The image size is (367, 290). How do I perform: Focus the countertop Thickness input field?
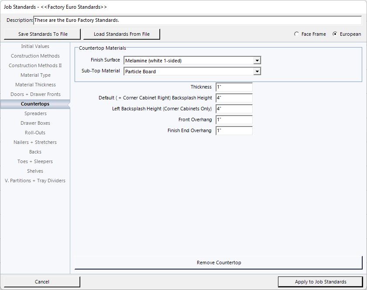coord(234,87)
